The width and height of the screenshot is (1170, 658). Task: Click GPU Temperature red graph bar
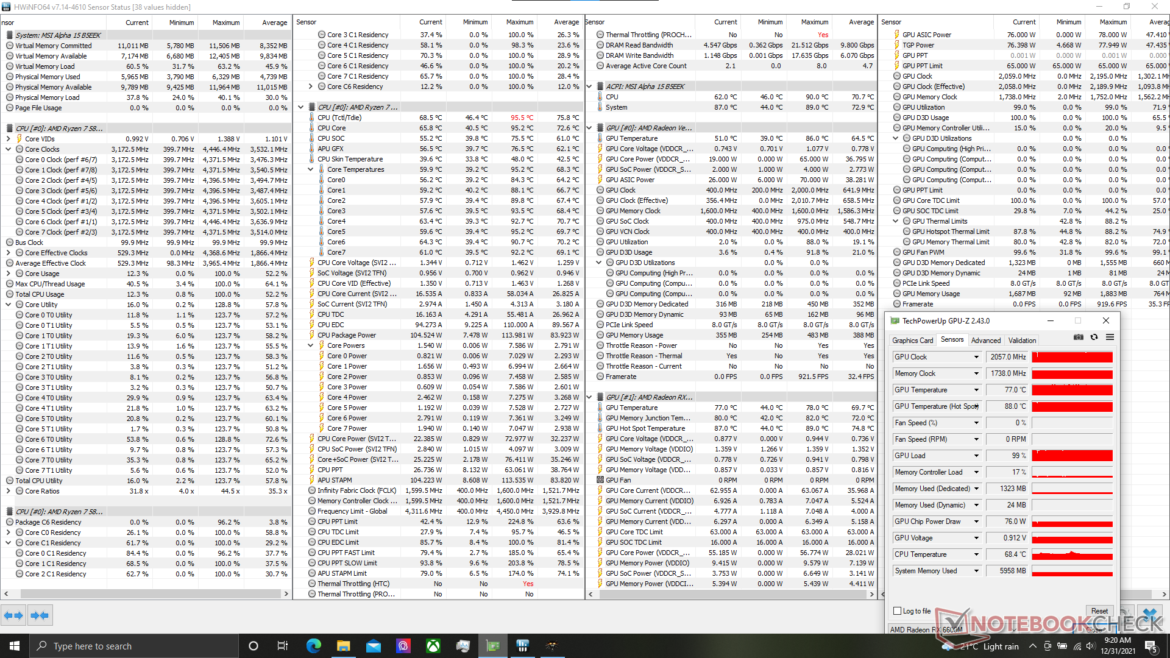[x=1072, y=390]
